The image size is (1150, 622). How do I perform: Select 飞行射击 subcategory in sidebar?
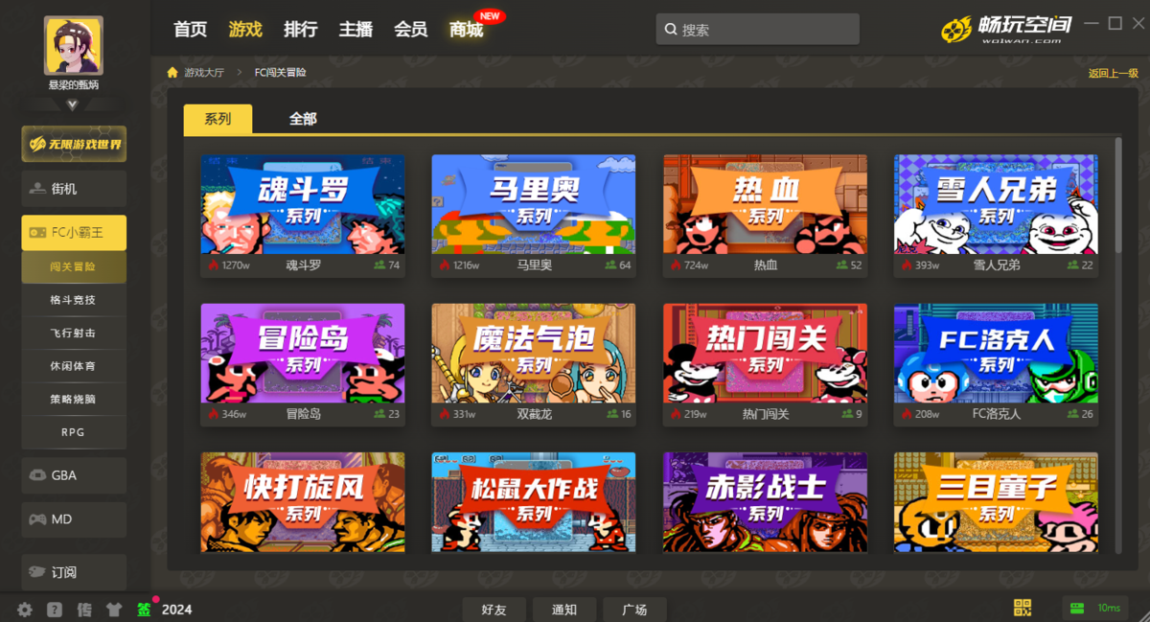[74, 334]
